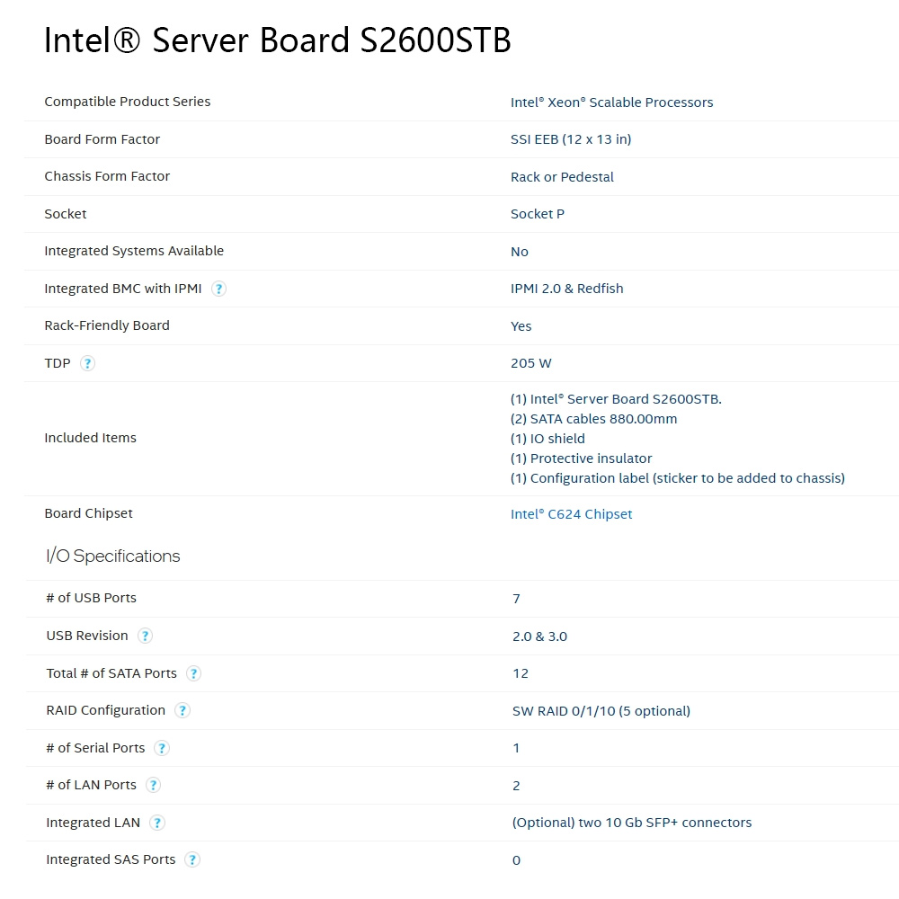Select the (1) Intel Server Board S2600STB. line

[616, 399]
